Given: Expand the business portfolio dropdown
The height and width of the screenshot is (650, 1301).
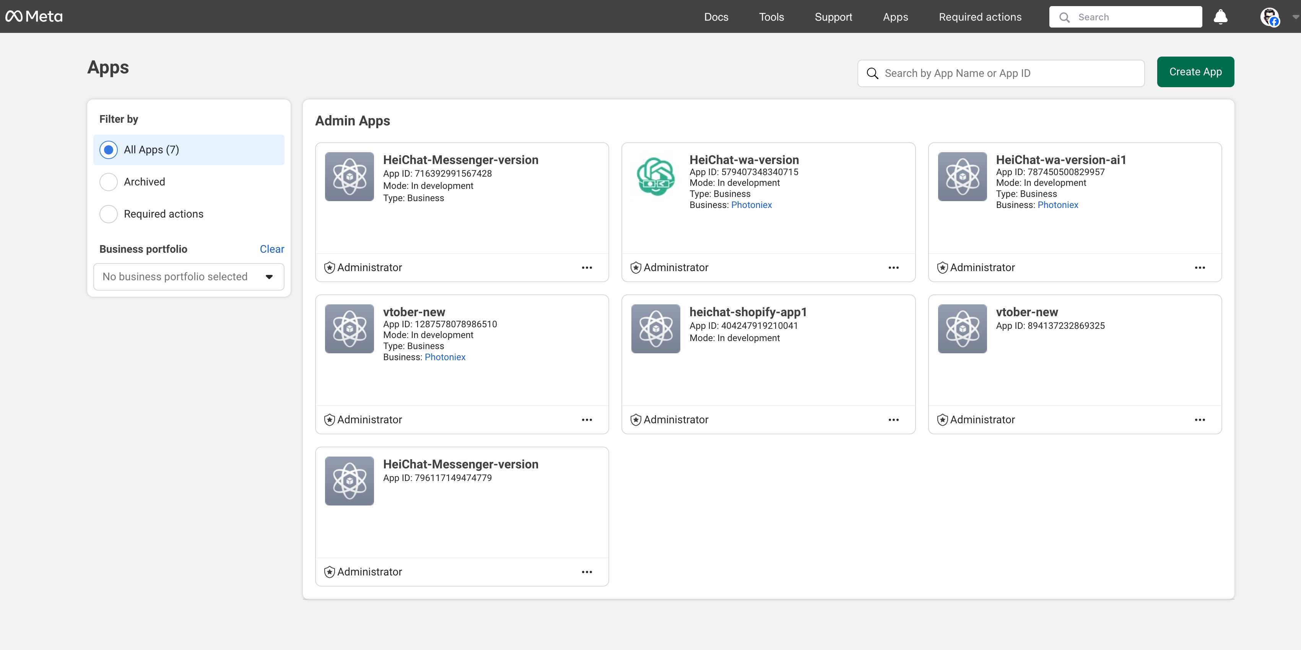Looking at the screenshot, I should tap(189, 277).
